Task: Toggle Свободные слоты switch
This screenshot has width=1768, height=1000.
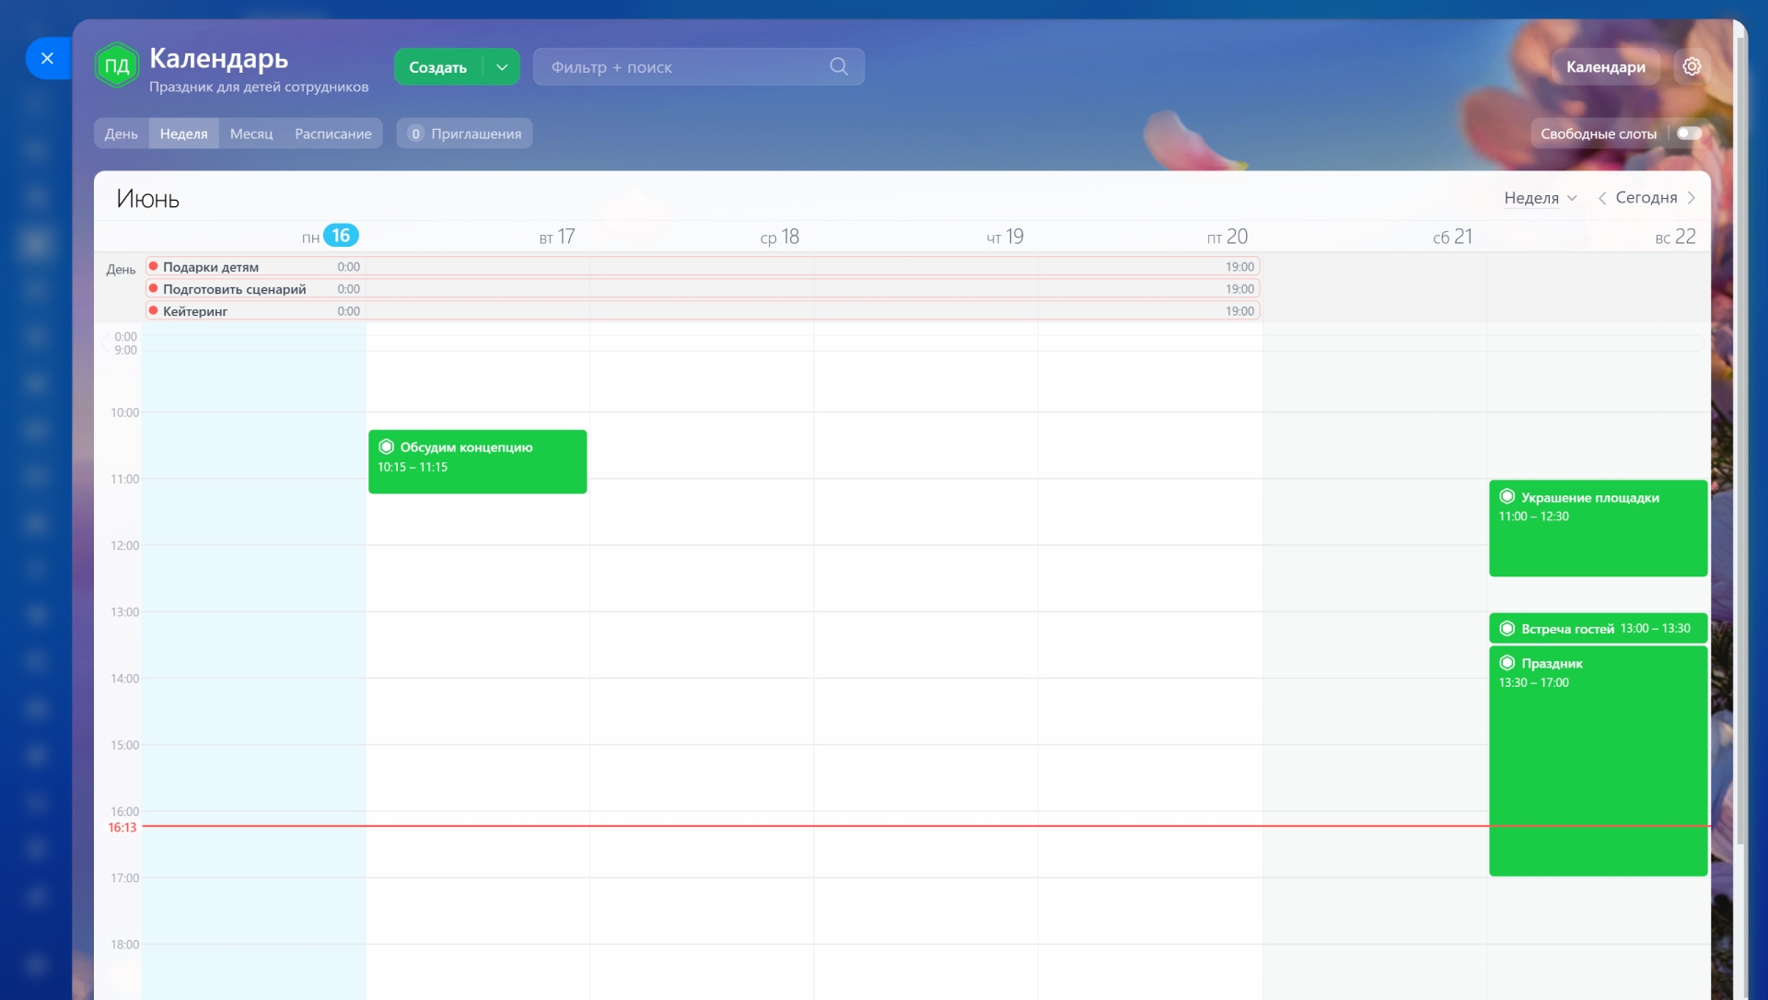Action: (1689, 134)
